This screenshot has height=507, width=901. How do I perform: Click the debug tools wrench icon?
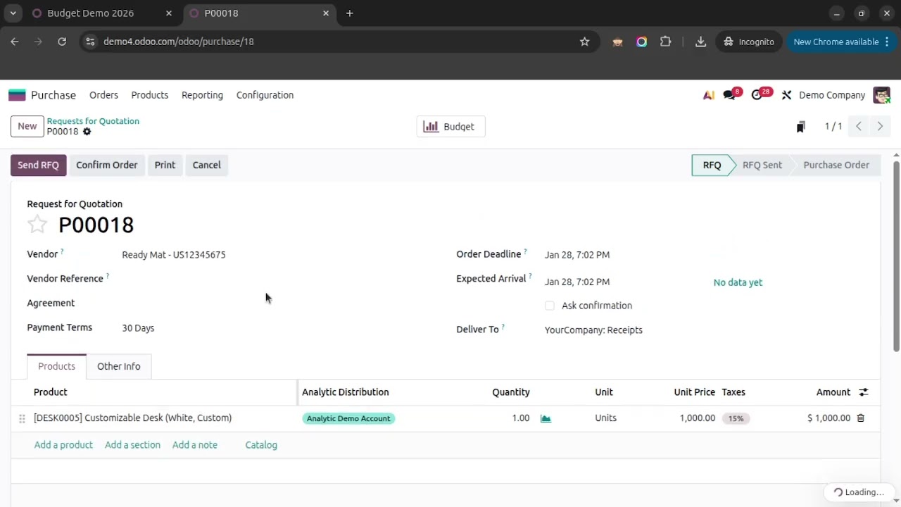pyautogui.click(x=786, y=95)
